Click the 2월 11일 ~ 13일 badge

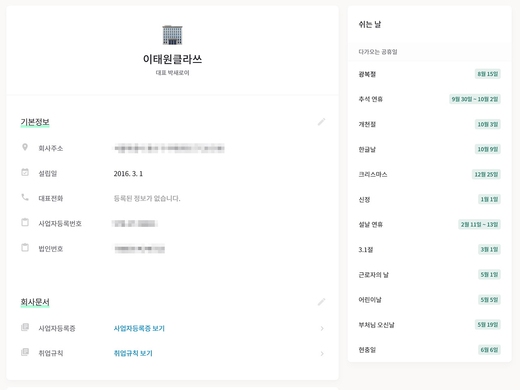pos(479,224)
